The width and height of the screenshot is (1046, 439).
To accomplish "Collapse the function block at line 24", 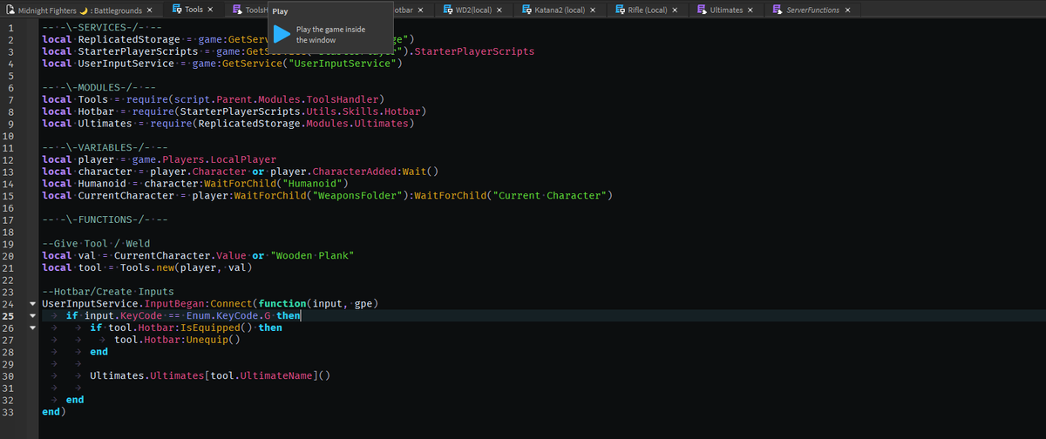I will click(x=33, y=303).
